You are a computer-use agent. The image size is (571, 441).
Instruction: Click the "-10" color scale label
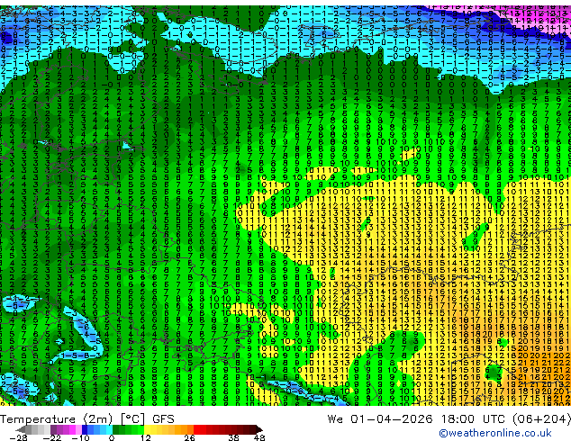[80, 437]
